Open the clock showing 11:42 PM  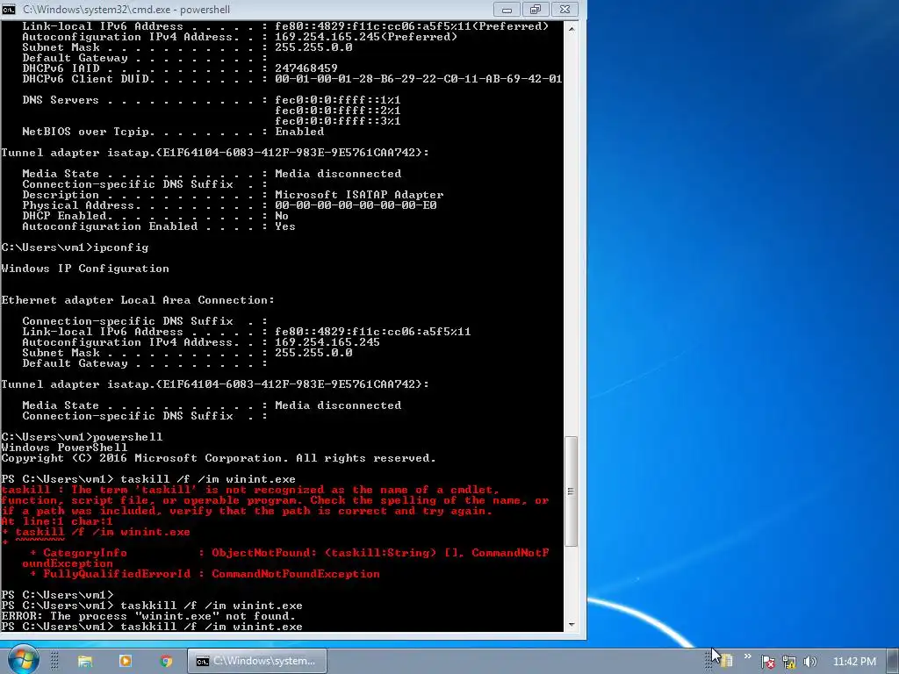pos(854,662)
